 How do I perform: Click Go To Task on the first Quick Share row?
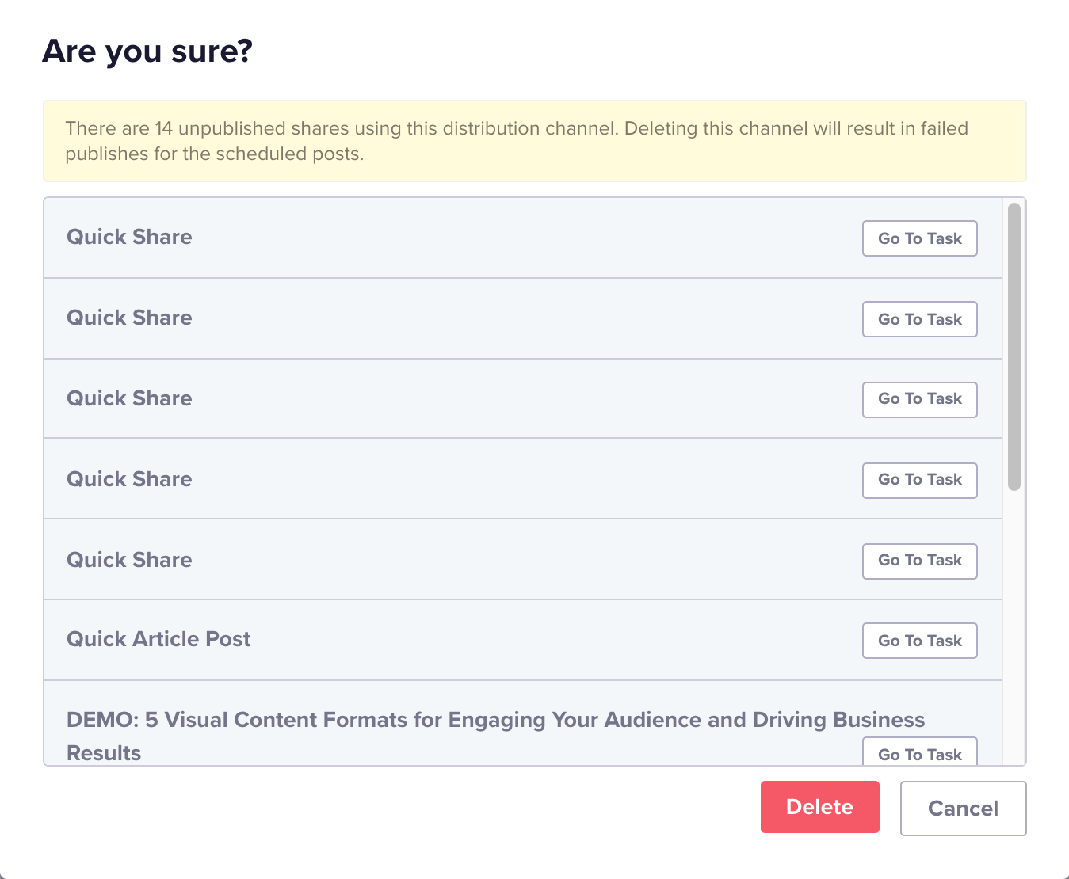coord(919,238)
